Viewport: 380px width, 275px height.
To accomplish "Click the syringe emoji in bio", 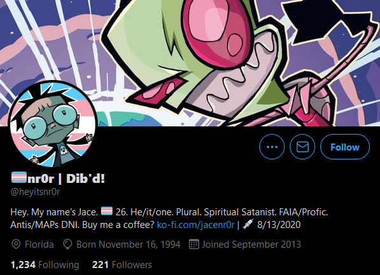I will coord(248,224).
